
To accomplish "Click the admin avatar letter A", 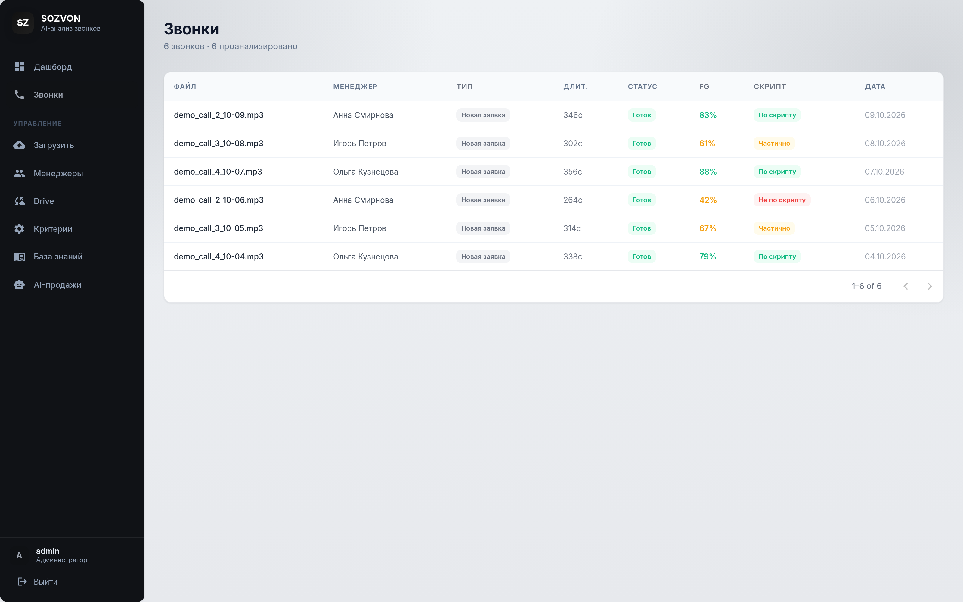I will 19,555.
